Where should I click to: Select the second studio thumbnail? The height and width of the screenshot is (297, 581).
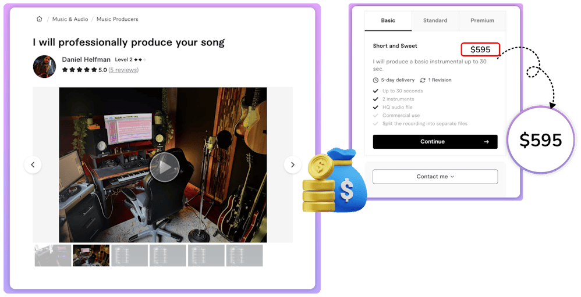pos(91,255)
